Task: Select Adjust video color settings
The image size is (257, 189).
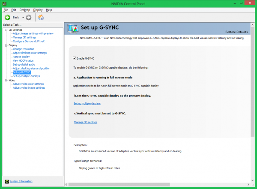Action: 28,84
